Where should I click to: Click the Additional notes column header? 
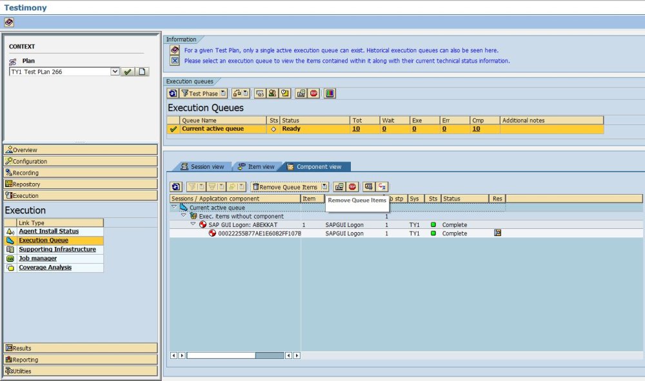551,121
